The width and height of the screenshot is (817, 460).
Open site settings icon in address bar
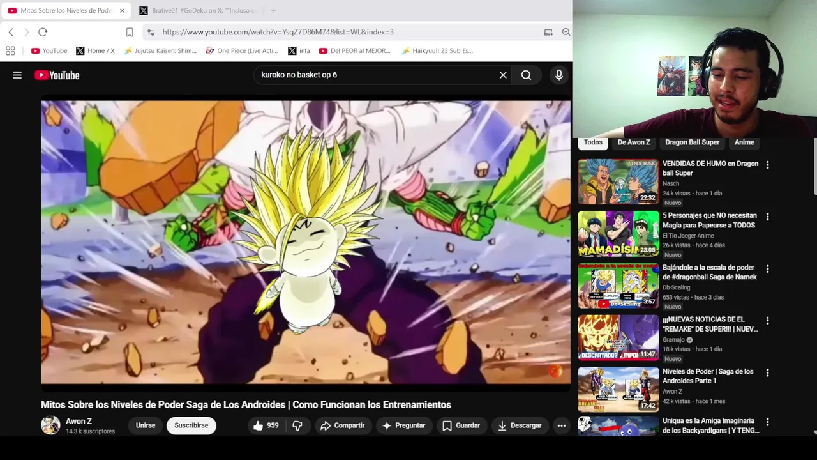(x=151, y=32)
